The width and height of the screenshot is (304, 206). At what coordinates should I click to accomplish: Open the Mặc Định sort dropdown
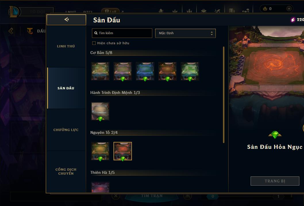point(185,33)
